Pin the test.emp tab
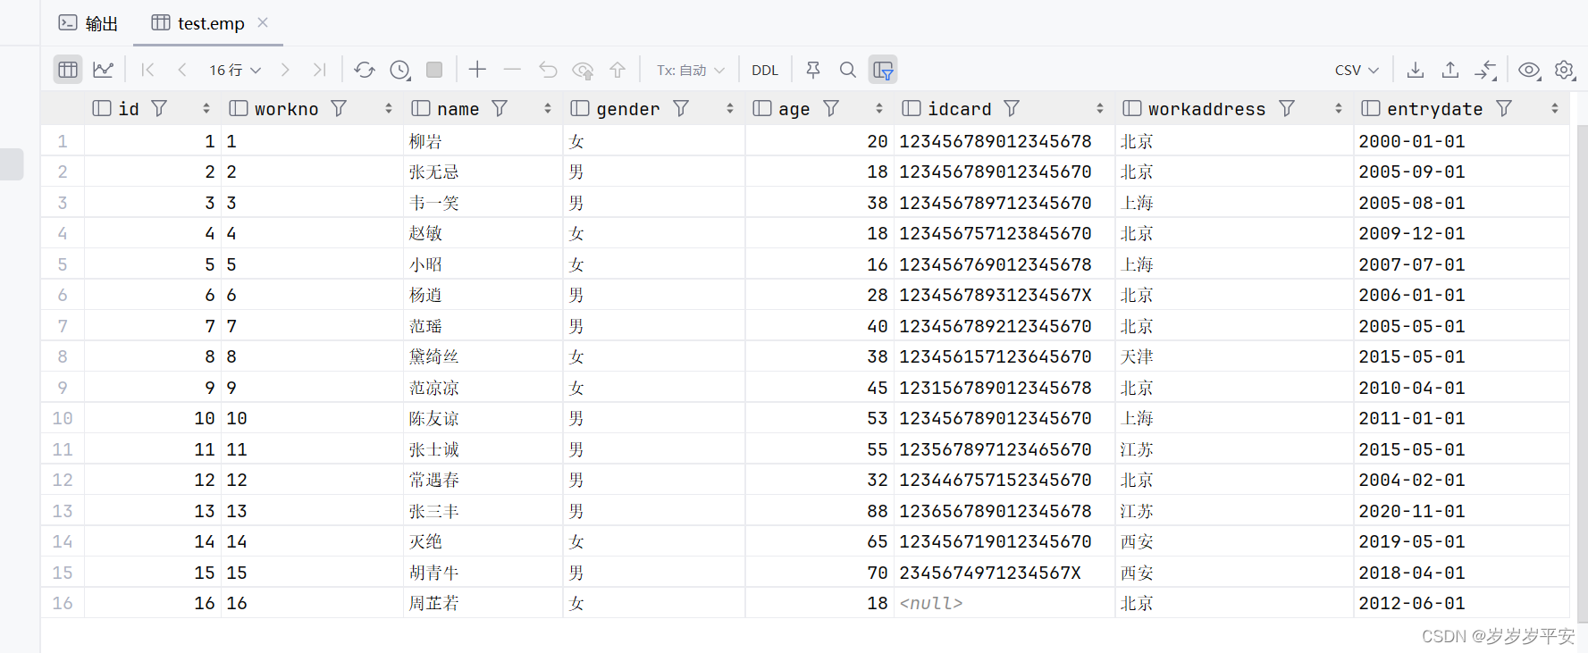Viewport: 1588px width, 653px height. click(813, 70)
